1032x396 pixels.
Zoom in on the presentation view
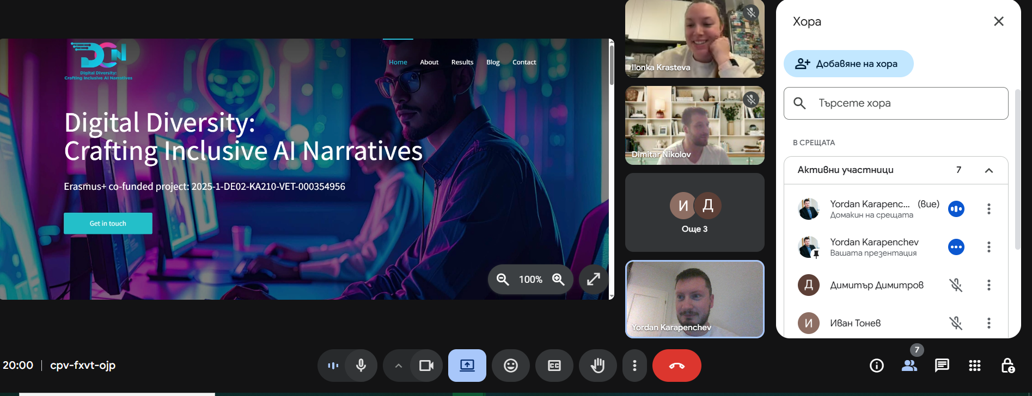[558, 279]
